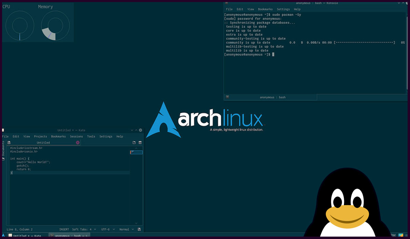Click the getch(); line in Kate
Image resolution: width=410 pixels, height=239 pixels.
[23, 166]
